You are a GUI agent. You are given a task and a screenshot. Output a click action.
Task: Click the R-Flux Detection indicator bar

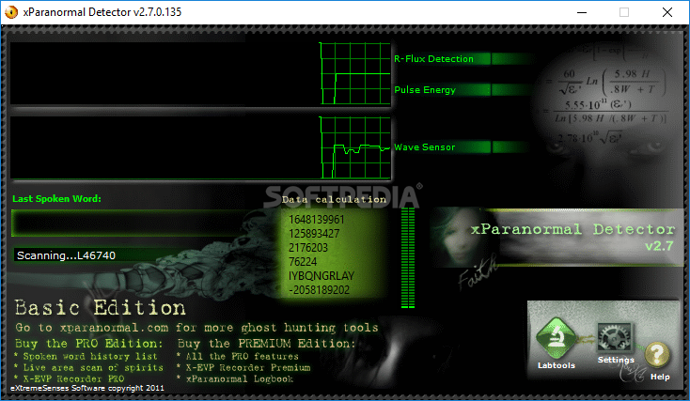[464, 58]
